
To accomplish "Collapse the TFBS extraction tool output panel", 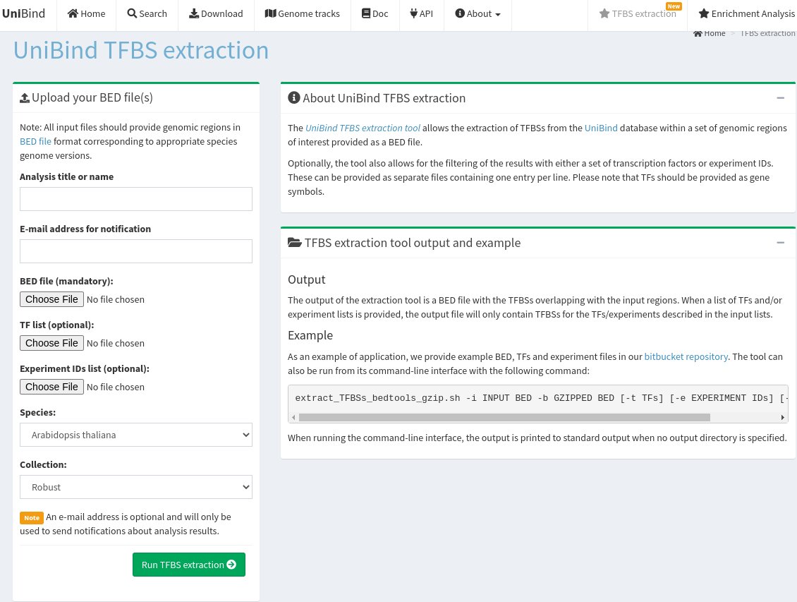I will pyautogui.click(x=780, y=243).
